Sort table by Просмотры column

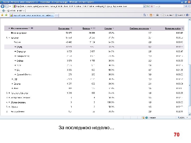(64, 28)
